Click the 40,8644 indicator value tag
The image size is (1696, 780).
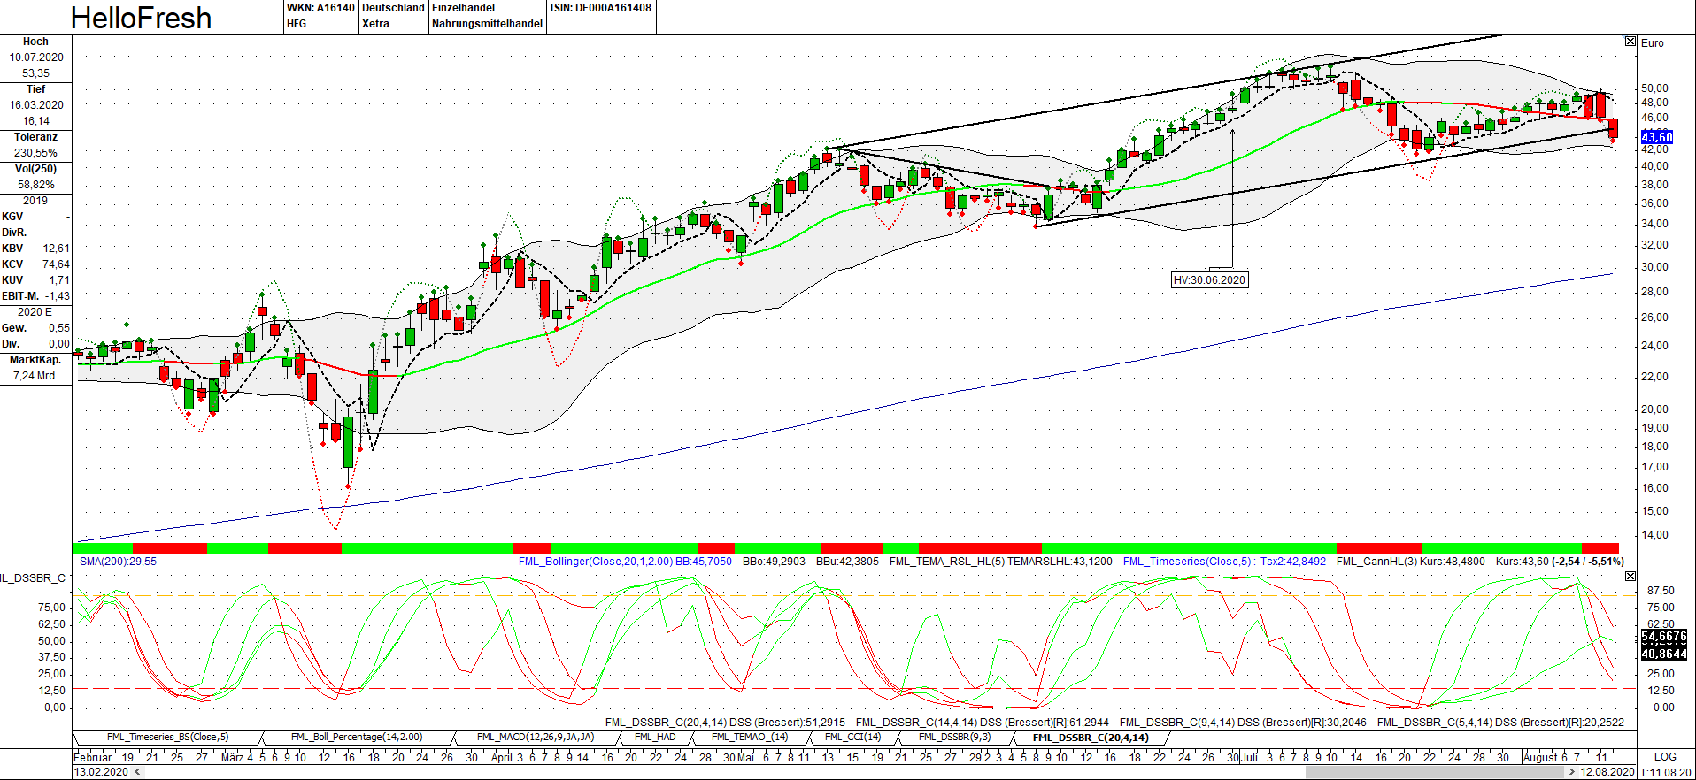(x=1664, y=654)
